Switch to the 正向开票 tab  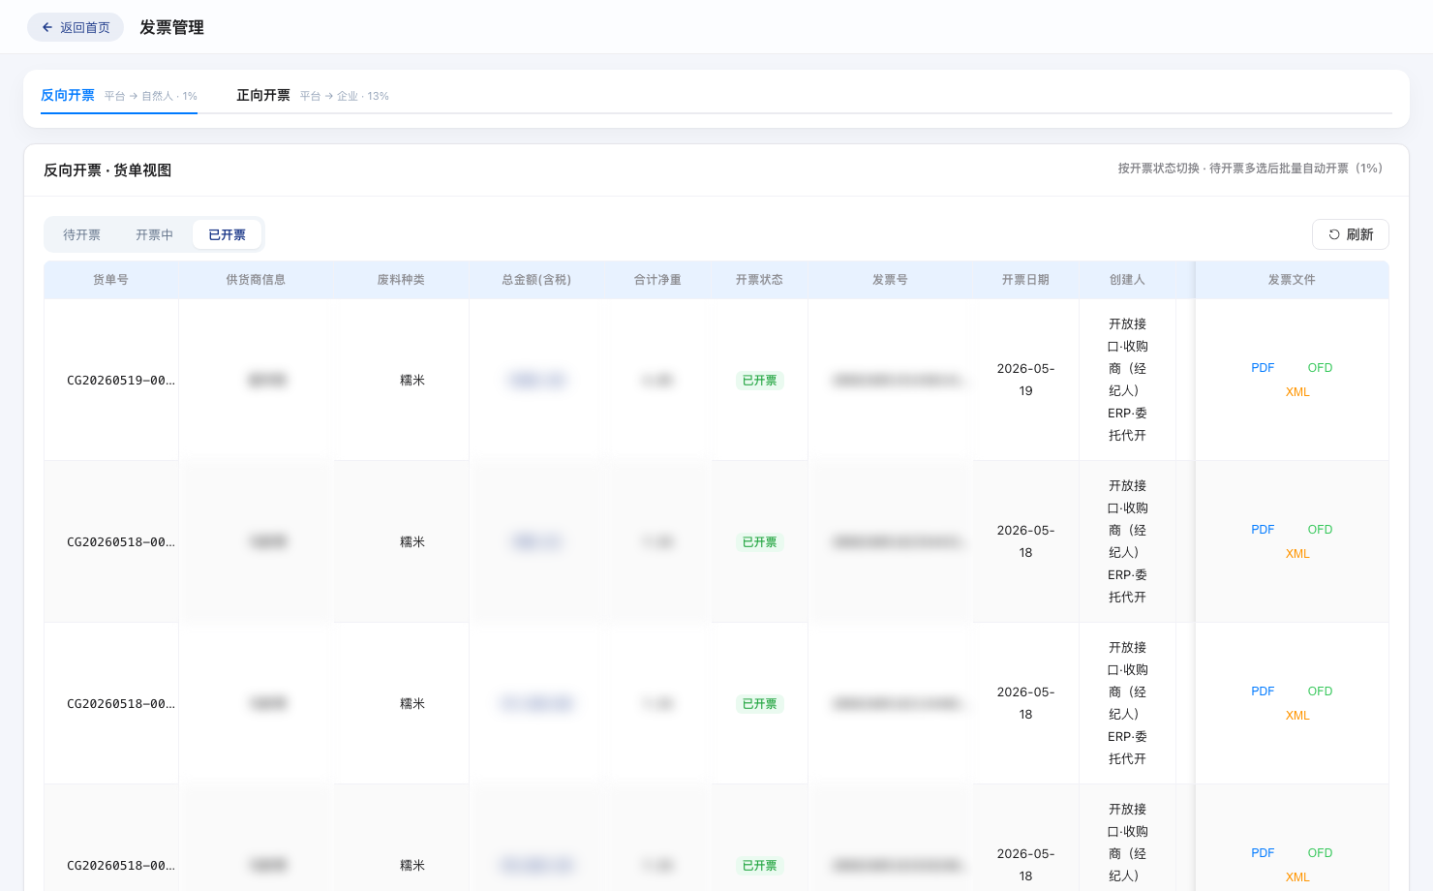coord(313,95)
